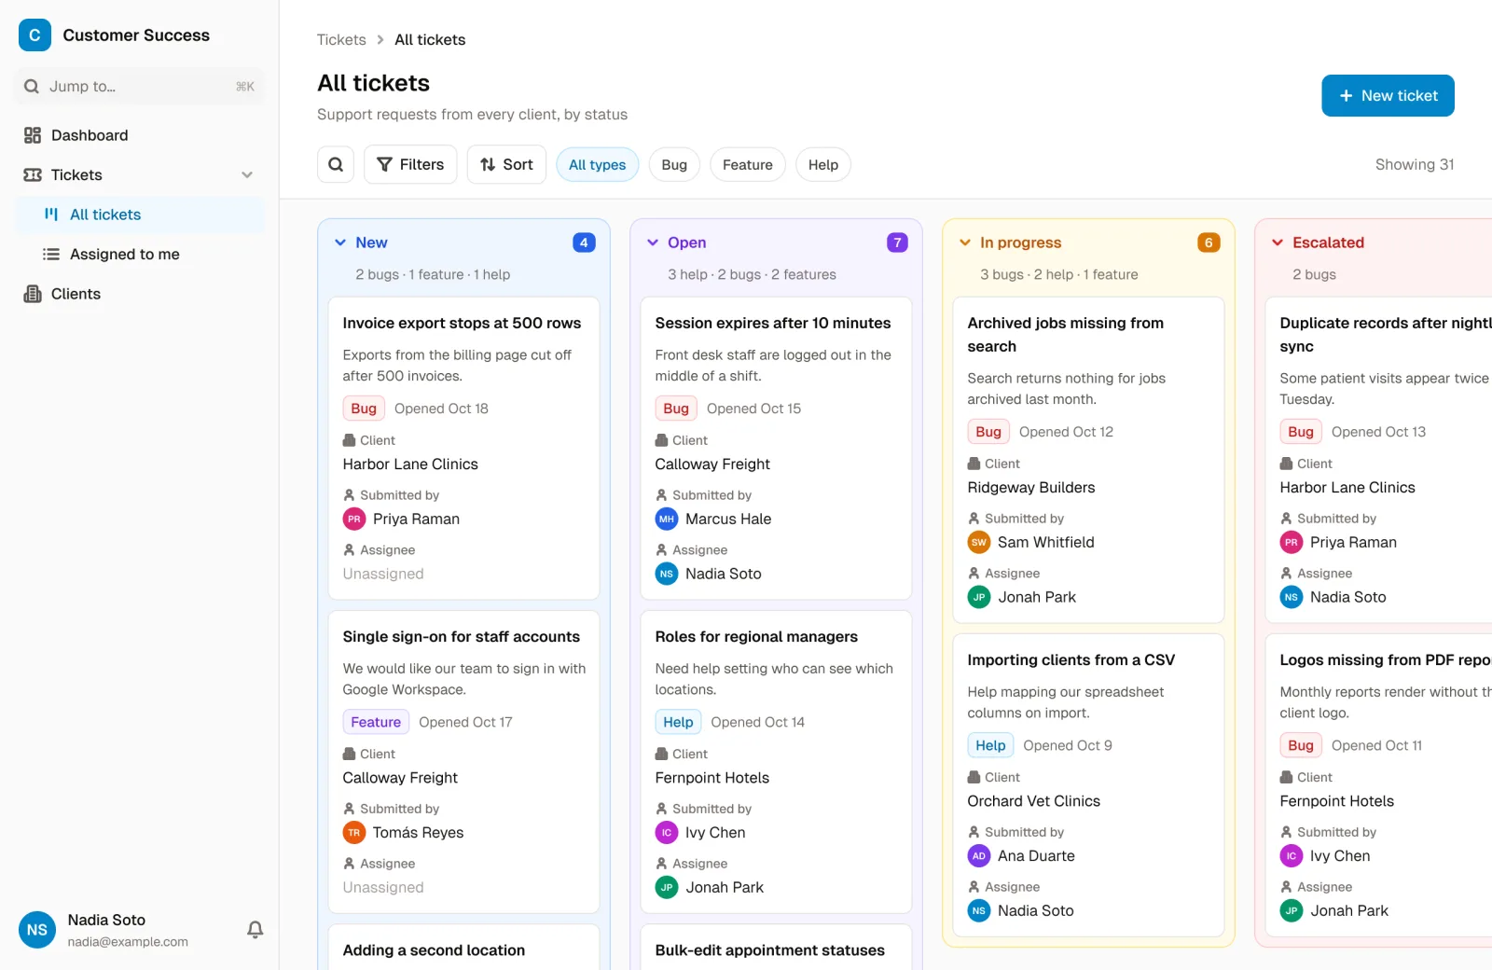Click Harbor Lane Clinics in Invoice export card
1492x970 pixels.
click(410, 464)
